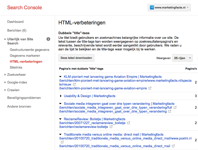Expand the Usability & Design row
Screen dimensions: 198x150
point(61,96)
